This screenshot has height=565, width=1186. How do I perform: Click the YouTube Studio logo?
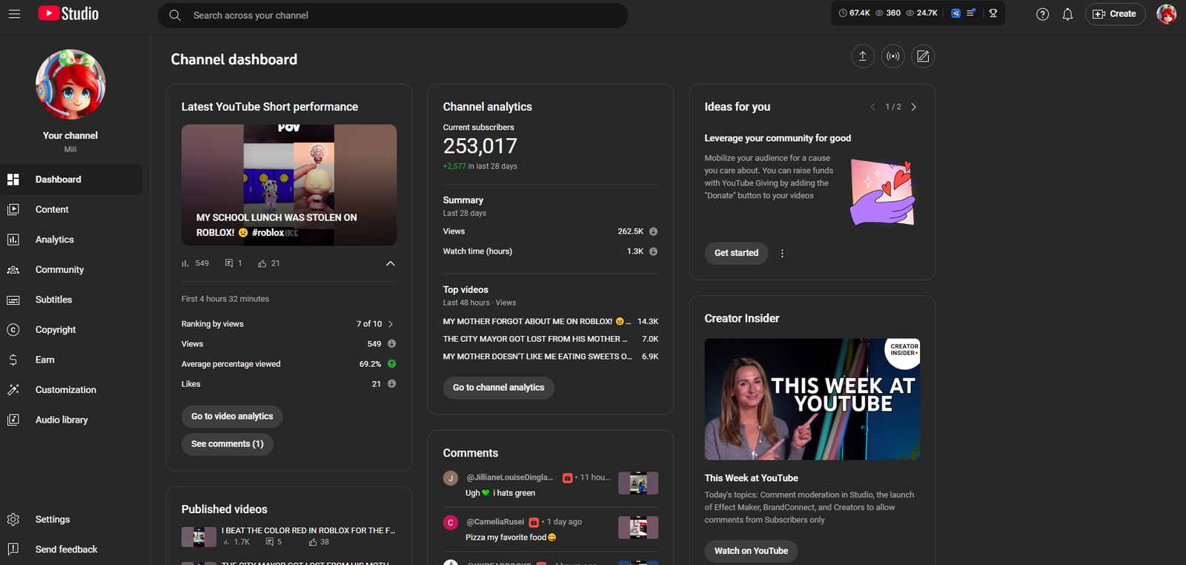pos(68,13)
